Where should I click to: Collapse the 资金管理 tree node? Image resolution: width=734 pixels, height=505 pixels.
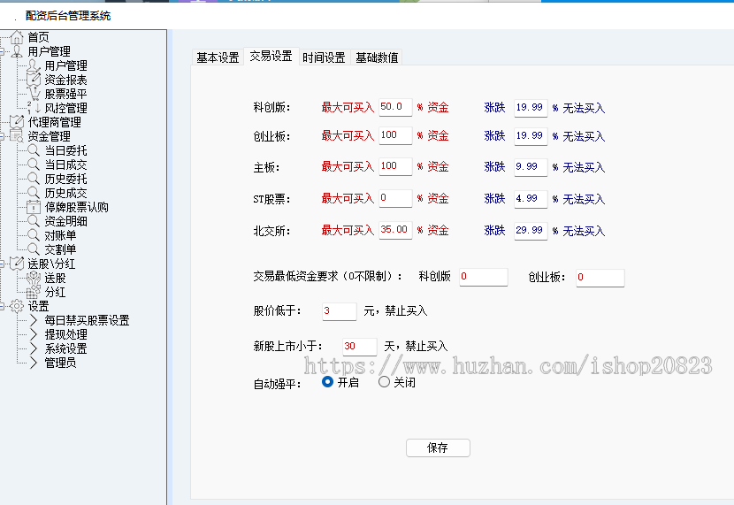2,137
